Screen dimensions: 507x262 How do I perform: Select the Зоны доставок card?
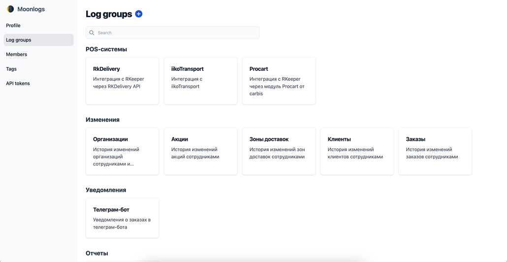279,151
